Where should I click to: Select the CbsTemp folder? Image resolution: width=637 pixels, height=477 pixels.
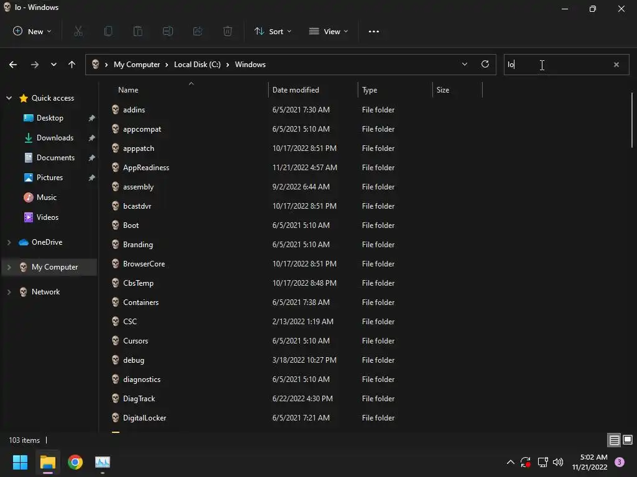tap(138, 283)
